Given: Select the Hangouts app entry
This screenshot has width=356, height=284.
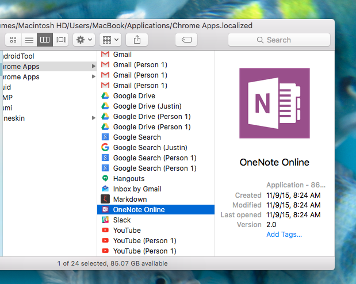Looking at the screenshot, I should (x=129, y=179).
